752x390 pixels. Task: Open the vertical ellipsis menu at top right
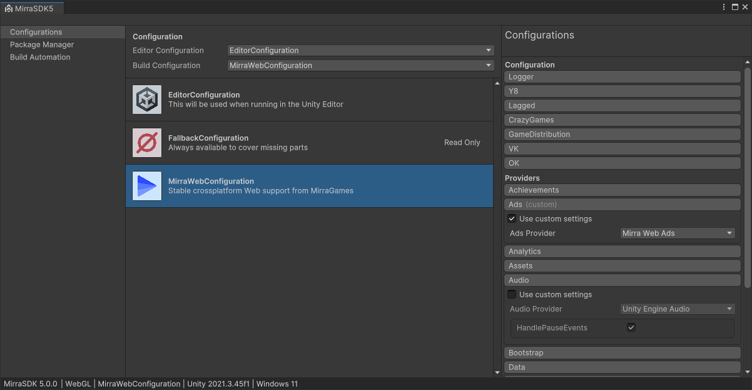(724, 7)
